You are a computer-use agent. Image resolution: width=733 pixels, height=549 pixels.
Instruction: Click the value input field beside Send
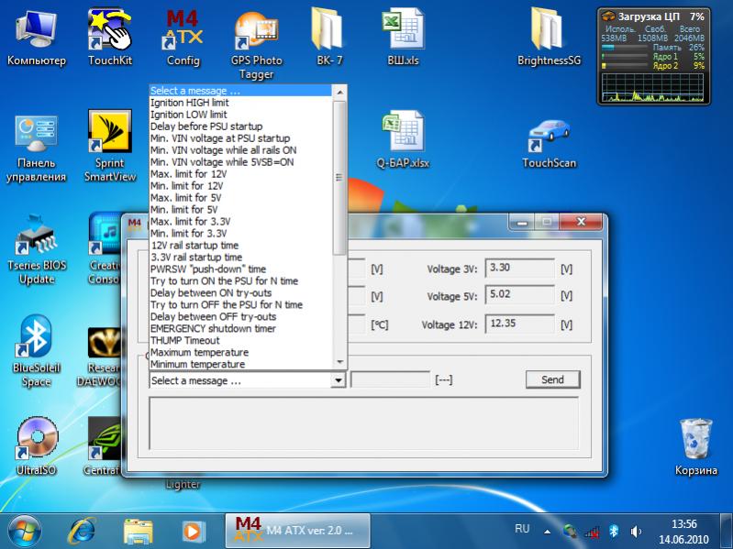pos(390,379)
